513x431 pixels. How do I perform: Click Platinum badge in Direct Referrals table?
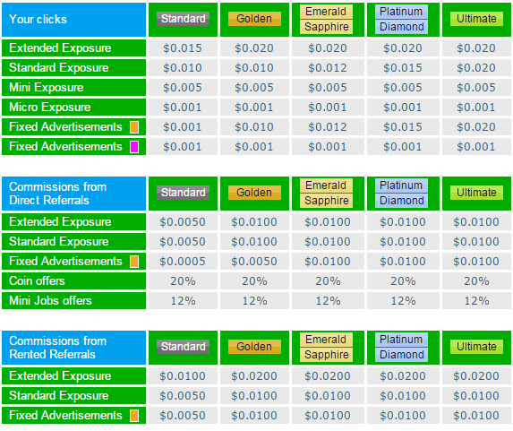pyautogui.click(x=401, y=185)
